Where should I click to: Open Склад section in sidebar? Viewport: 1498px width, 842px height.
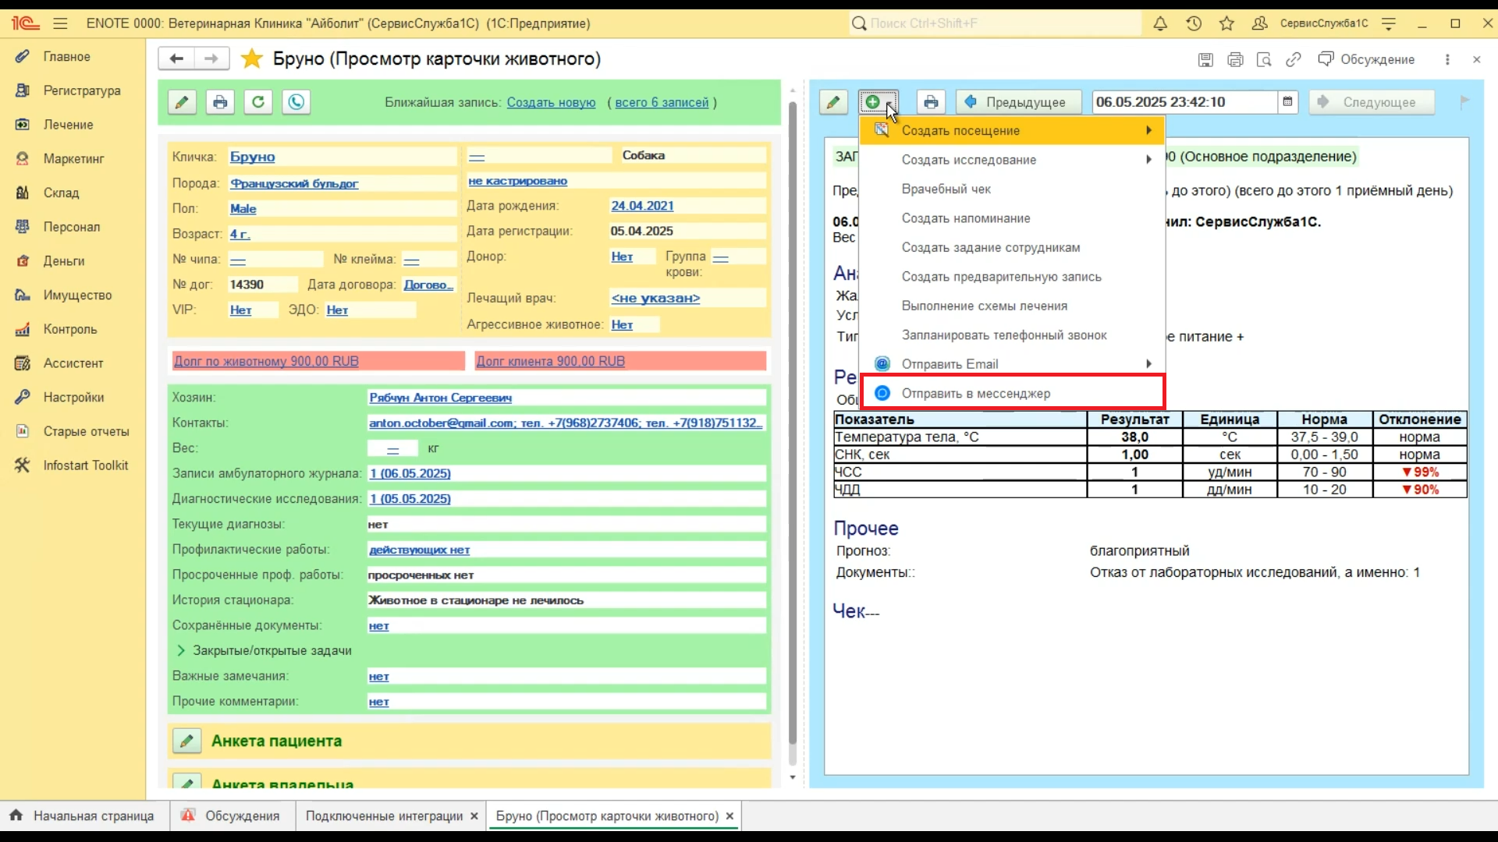61,193
